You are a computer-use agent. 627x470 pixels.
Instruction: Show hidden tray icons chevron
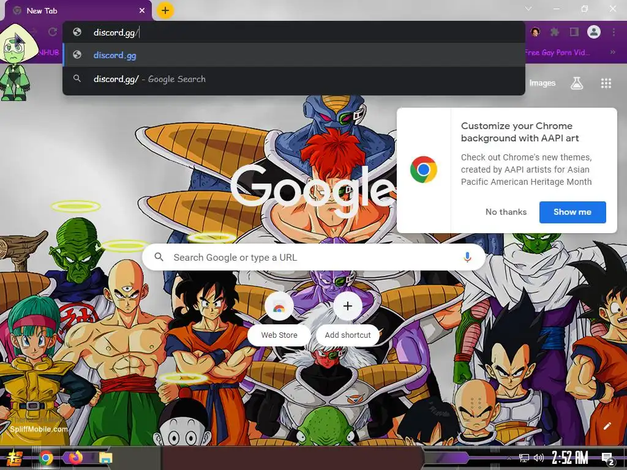click(509, 458)
